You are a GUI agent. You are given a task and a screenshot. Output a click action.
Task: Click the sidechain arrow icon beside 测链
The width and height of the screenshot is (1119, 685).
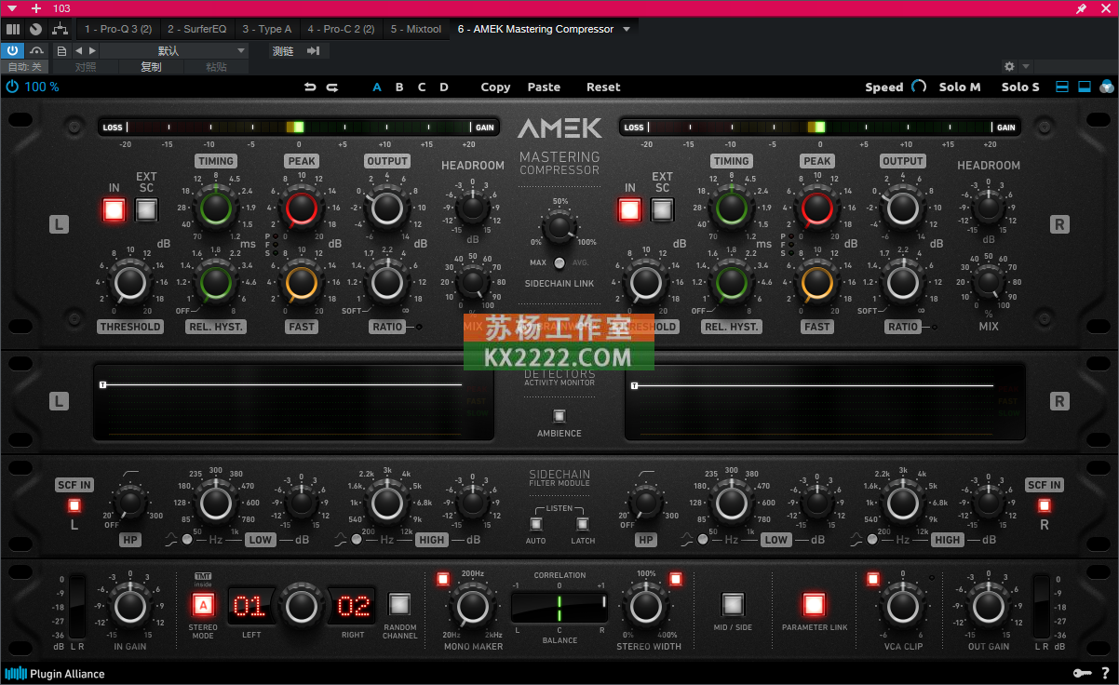(313, 50)
